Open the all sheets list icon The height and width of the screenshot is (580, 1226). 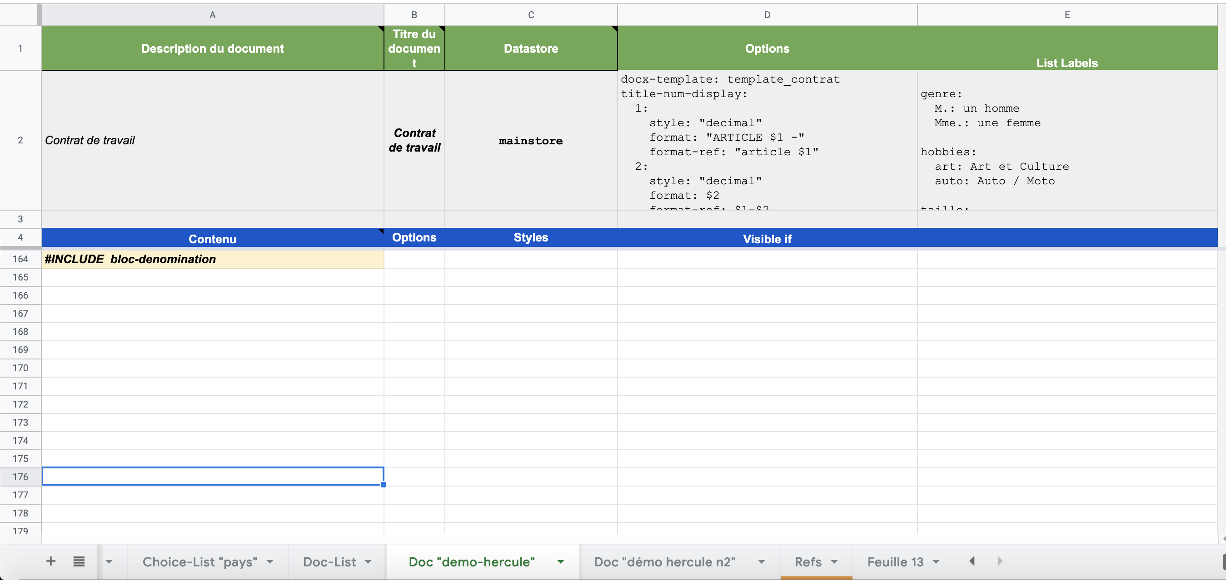click(79, 561)
